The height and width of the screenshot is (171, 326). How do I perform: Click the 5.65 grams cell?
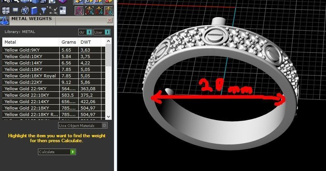(x=69, y=50)
